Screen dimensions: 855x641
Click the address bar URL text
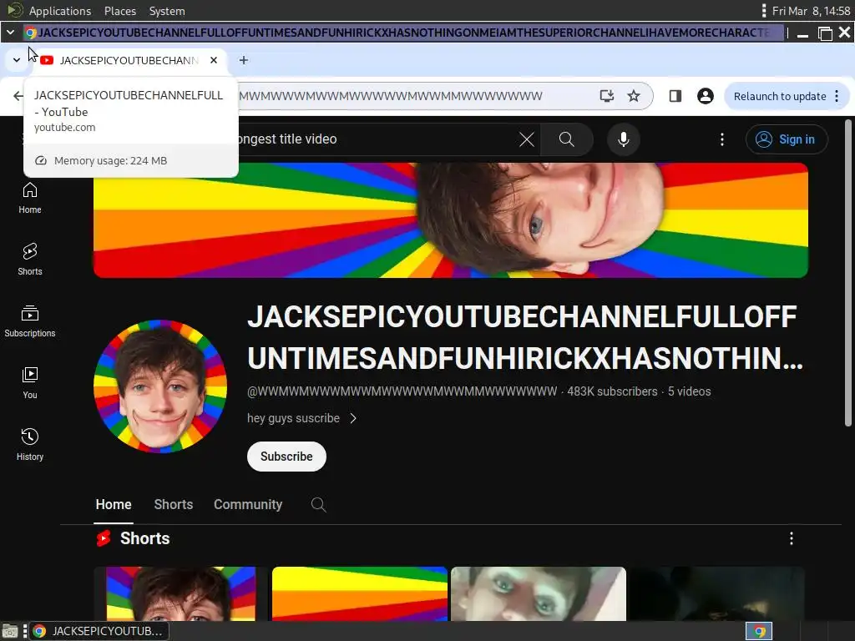pos(391,96)
